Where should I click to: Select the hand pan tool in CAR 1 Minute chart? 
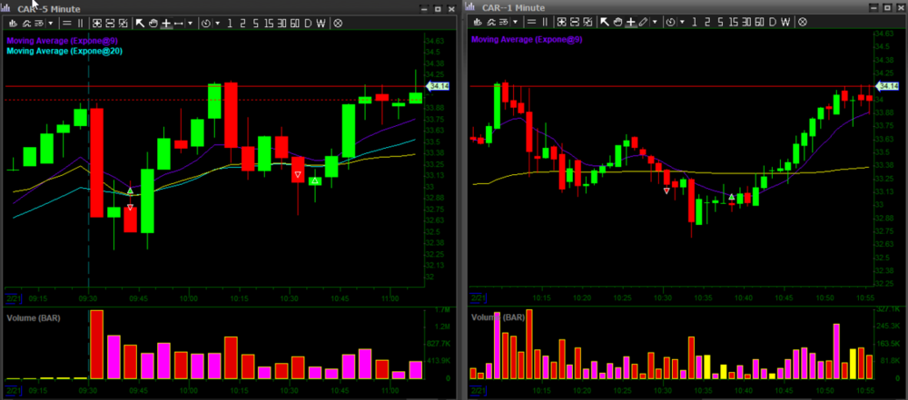(x=617, y=23)
